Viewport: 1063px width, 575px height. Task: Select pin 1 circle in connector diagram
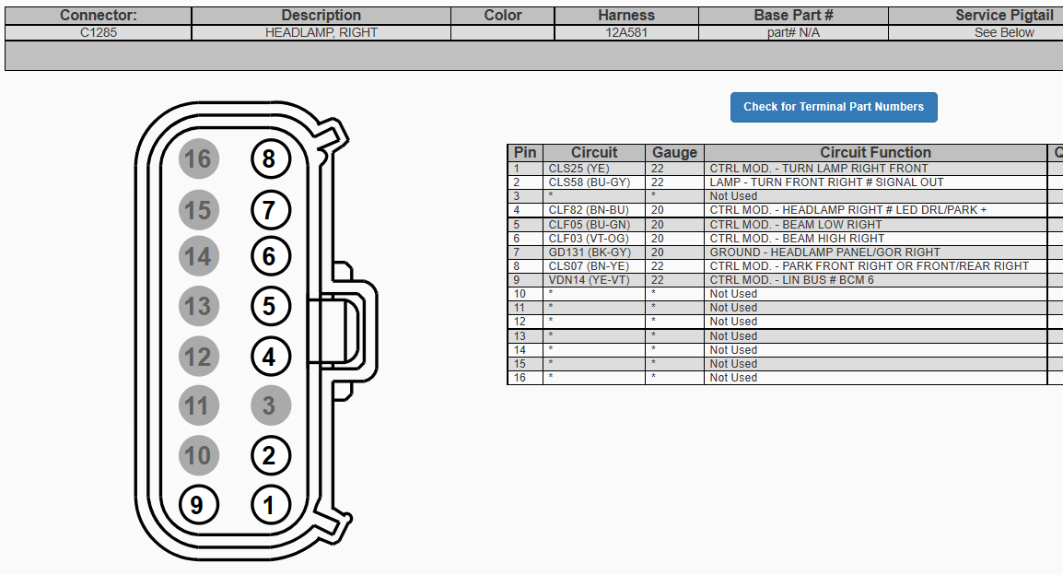(269, 505)
